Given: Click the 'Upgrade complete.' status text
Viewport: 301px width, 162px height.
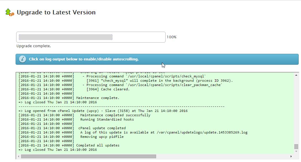Looking at the screenshot, I should [33, 46].
